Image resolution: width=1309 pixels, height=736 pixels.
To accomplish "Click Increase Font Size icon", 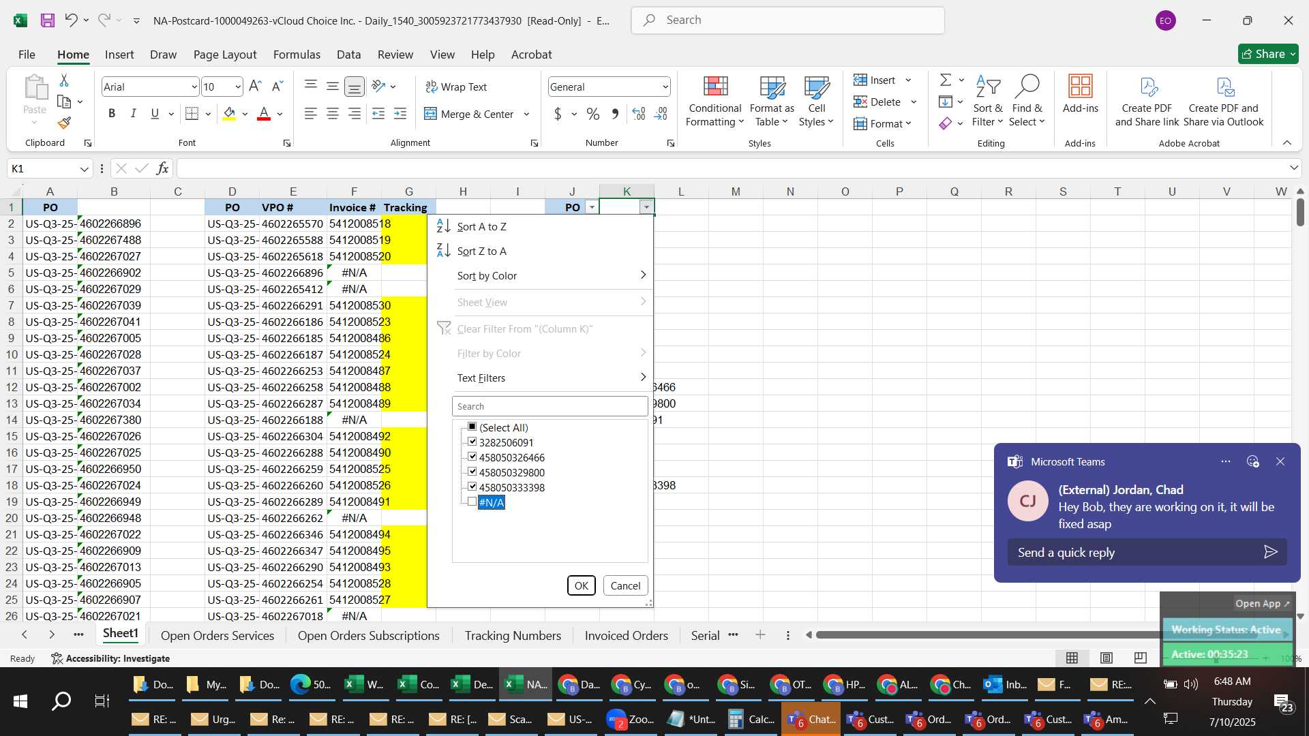I will tap(255, 87).
